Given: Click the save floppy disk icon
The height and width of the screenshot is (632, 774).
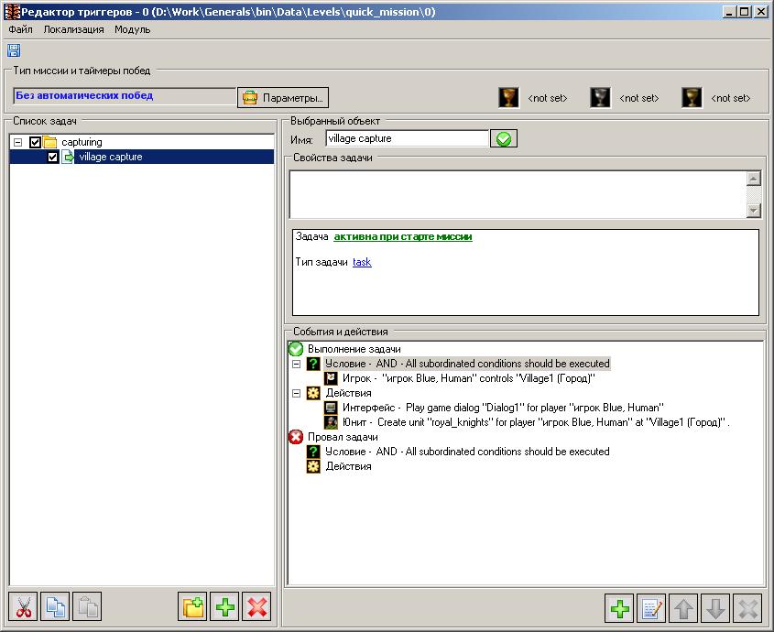Looking at the screenshot, I should pos(14,50).
